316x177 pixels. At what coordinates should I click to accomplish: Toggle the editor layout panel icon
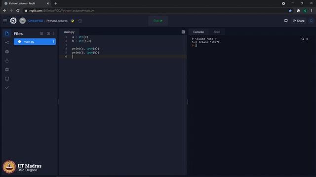point(183,32)
